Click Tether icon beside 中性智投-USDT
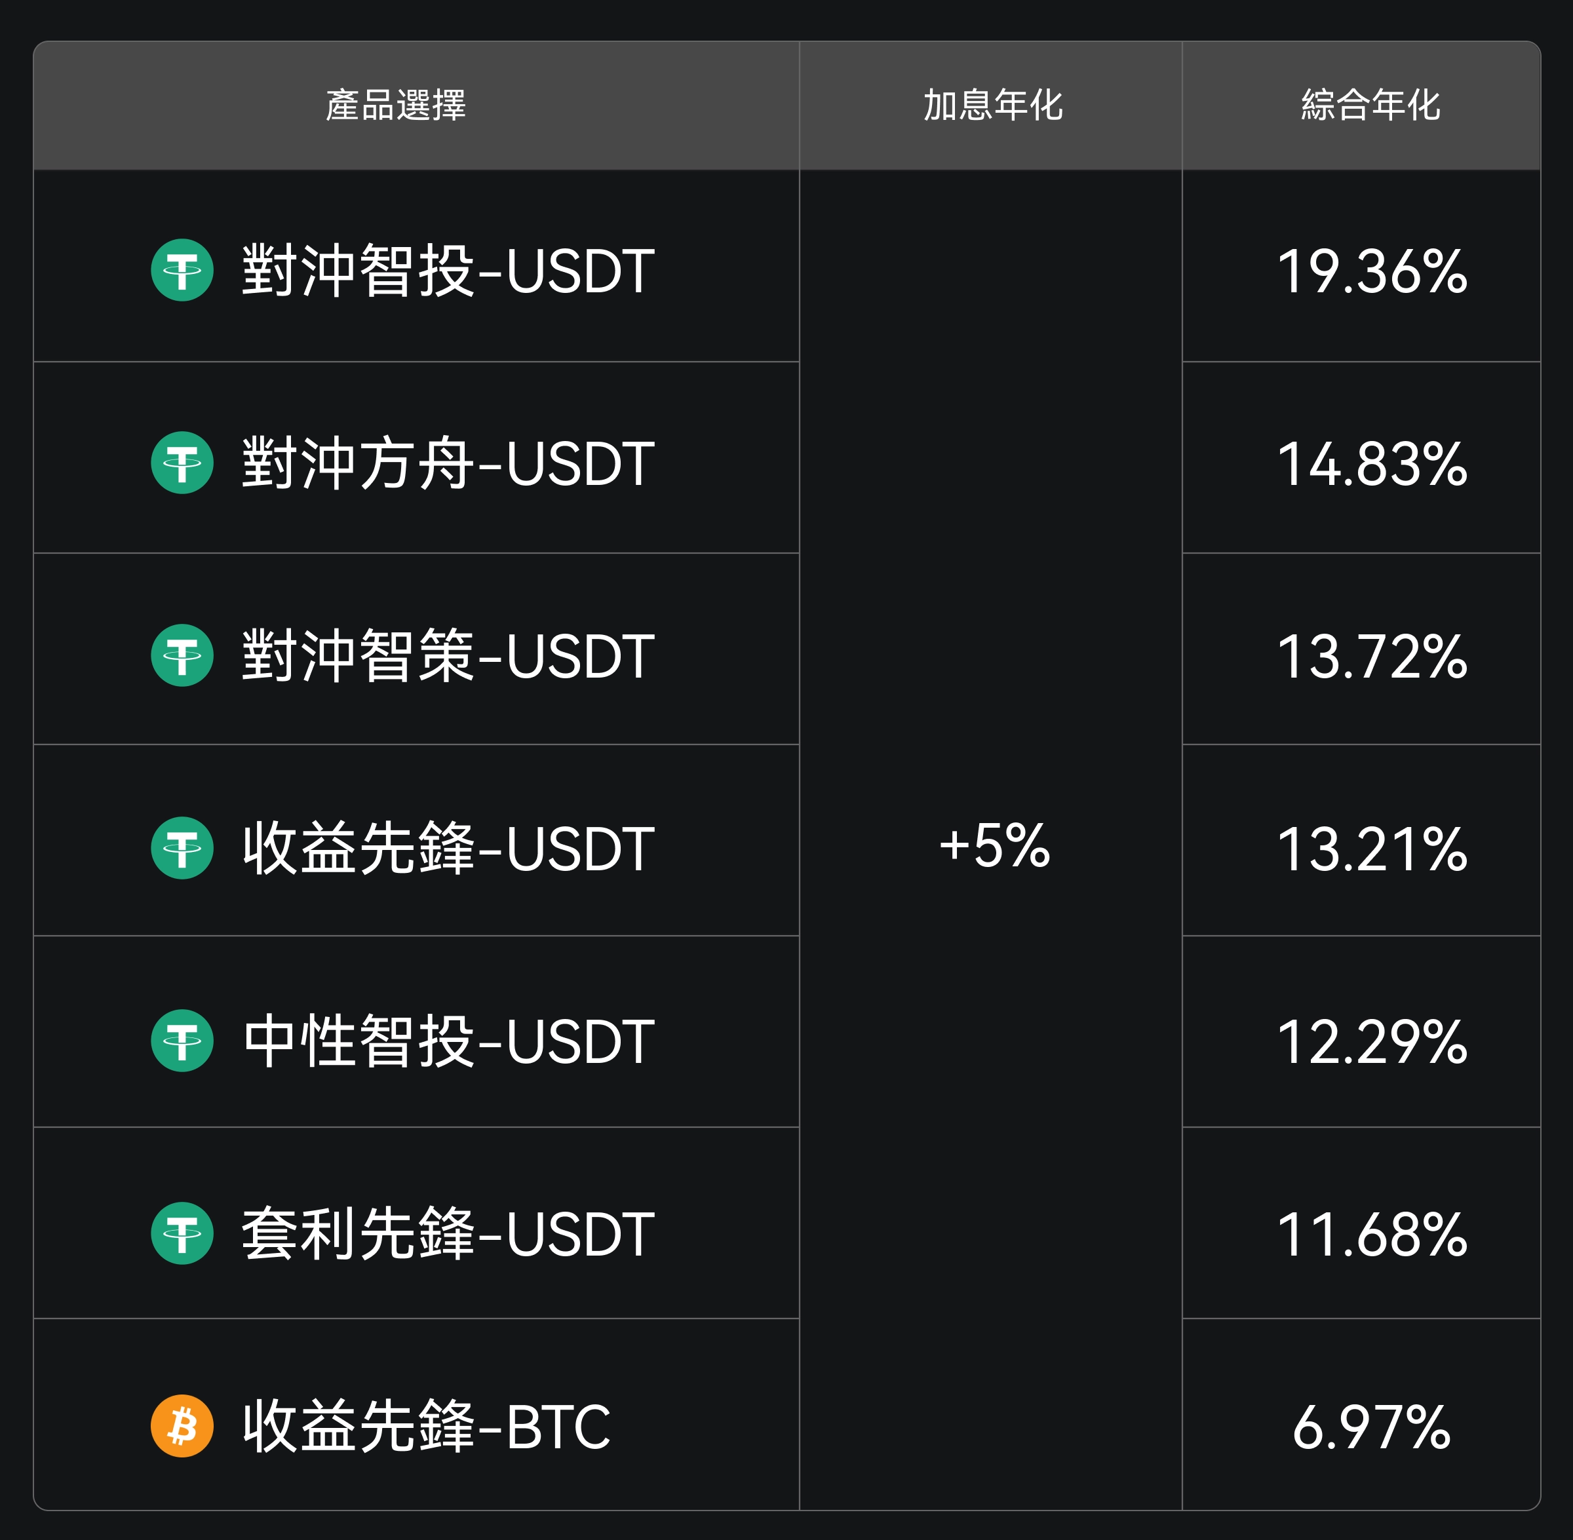 [x=182, y=1040]
